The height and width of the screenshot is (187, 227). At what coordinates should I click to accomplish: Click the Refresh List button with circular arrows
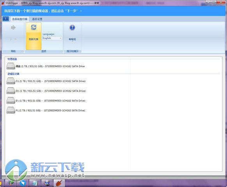pyautogui.click(x=34, y=36)
